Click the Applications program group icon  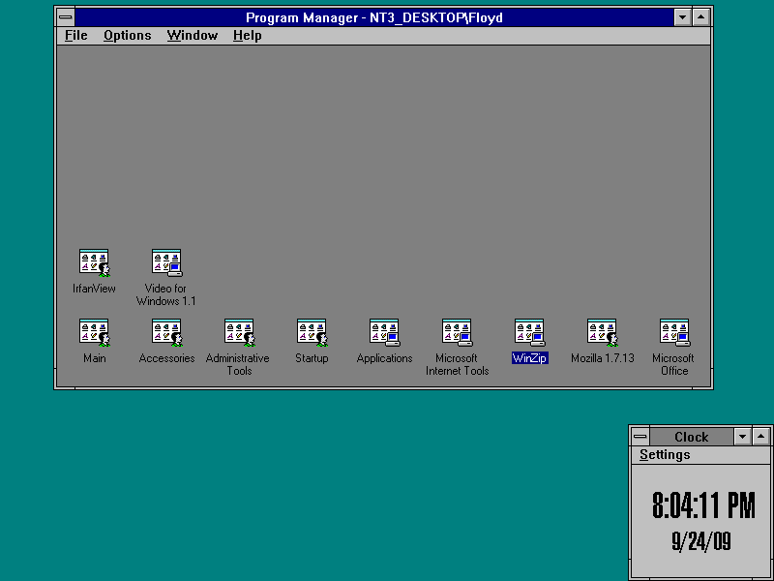(x=384, y=332)
